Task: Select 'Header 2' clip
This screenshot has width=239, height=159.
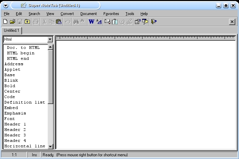Action: pos(15,130)
